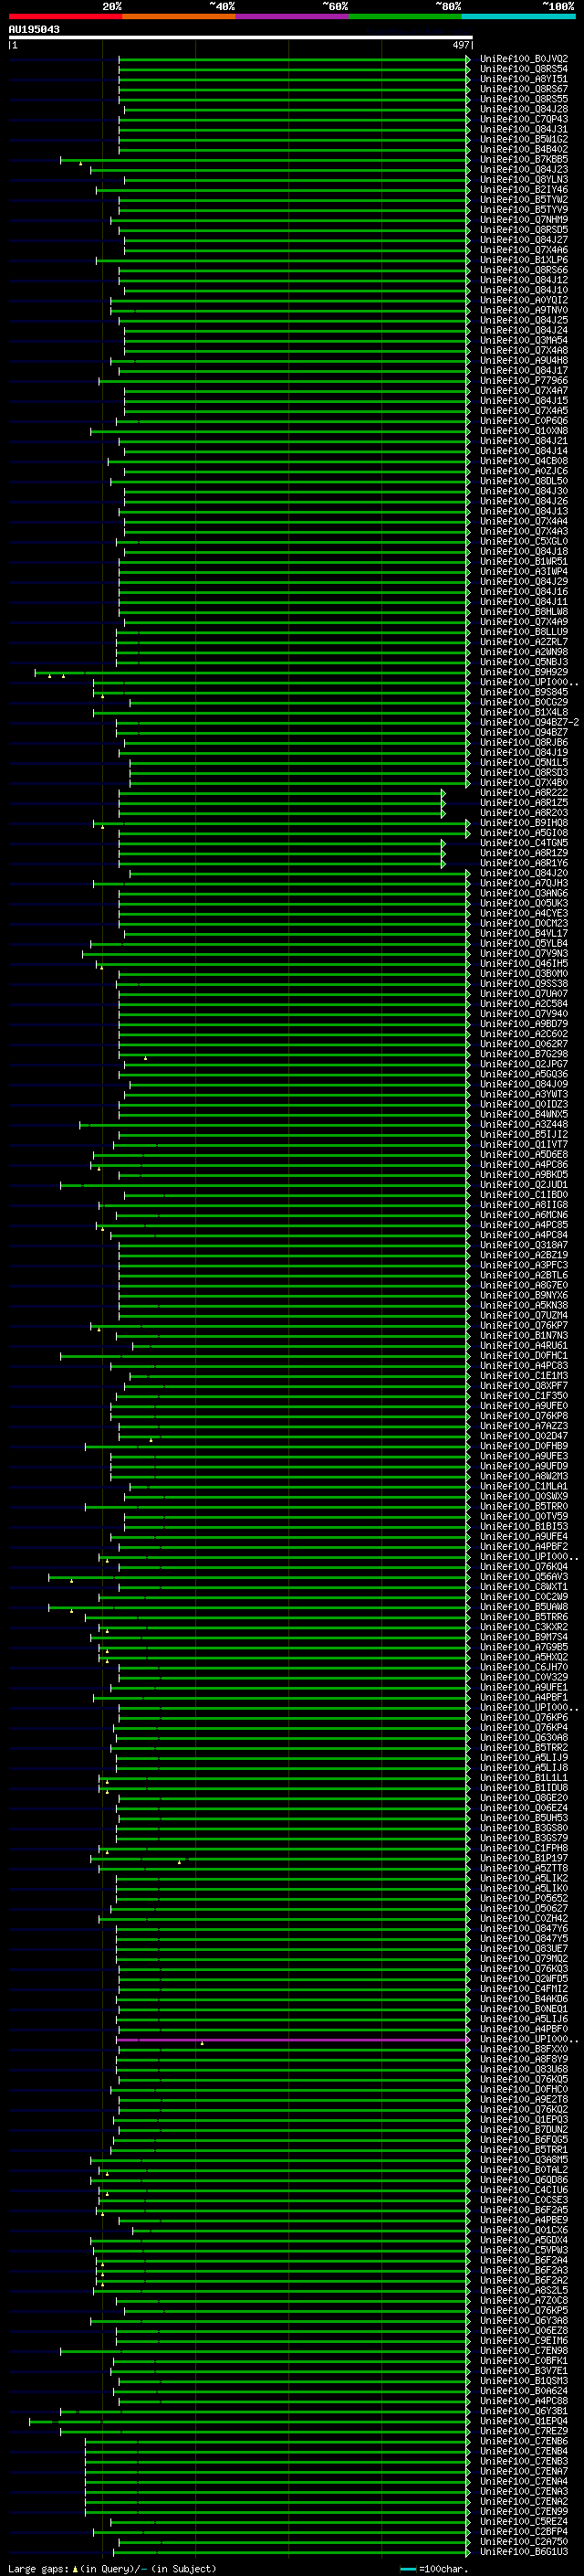Viewport: 584px width, 2576px height.
Task: Select hit label UniRef100_C7EN98
Action: coord(524,2351)
